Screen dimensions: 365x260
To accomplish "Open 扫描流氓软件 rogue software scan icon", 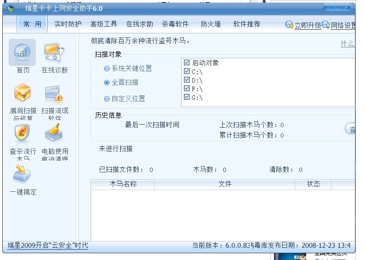I will 54,95.
